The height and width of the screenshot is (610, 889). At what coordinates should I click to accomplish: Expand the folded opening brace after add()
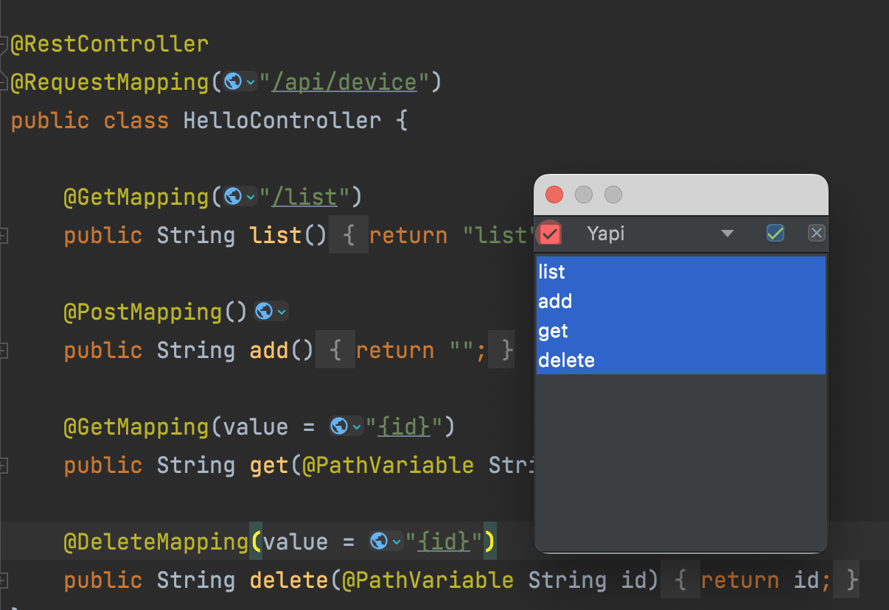(x=335, y=350)
